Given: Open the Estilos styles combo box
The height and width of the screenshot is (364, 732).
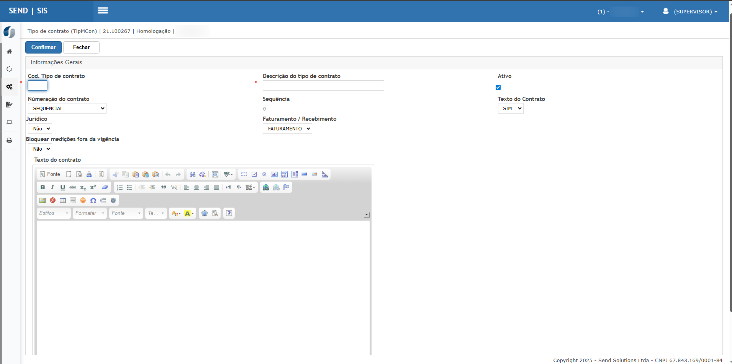Looking at the screenshot, I should tap(54, 213).
